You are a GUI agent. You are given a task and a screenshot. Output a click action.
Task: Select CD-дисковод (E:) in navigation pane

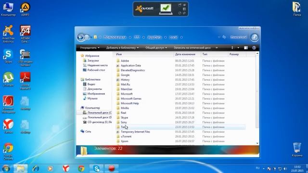click(97, 122)
